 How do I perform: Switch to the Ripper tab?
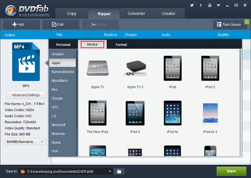[x=104, y=14]
